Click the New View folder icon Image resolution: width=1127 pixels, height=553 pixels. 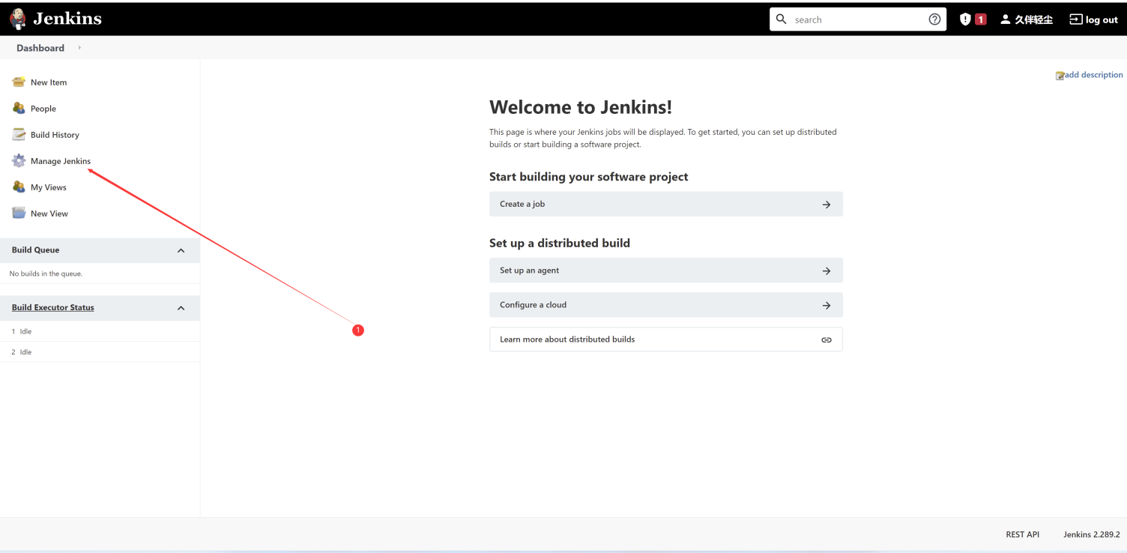19,213
